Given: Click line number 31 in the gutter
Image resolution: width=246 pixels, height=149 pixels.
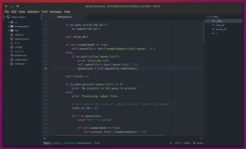Looking at the screenshot, I should pyautogui.click(x=45, y=69).
